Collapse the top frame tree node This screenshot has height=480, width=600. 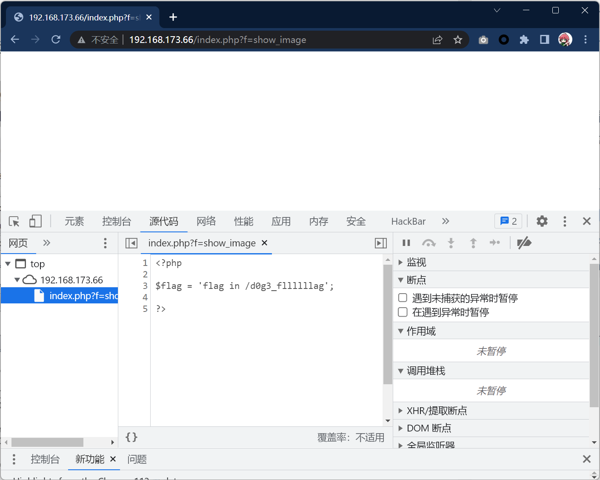[8, 264]
